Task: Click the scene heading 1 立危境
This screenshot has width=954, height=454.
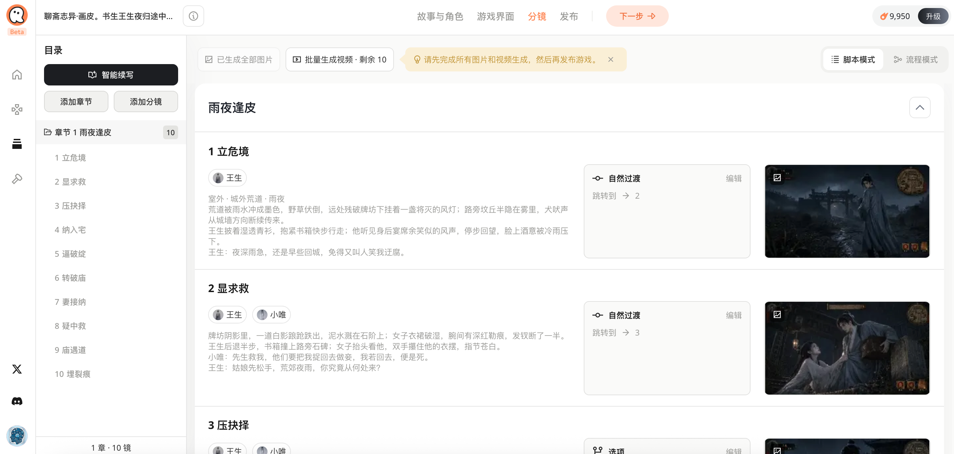Action: tap(228, 152)
